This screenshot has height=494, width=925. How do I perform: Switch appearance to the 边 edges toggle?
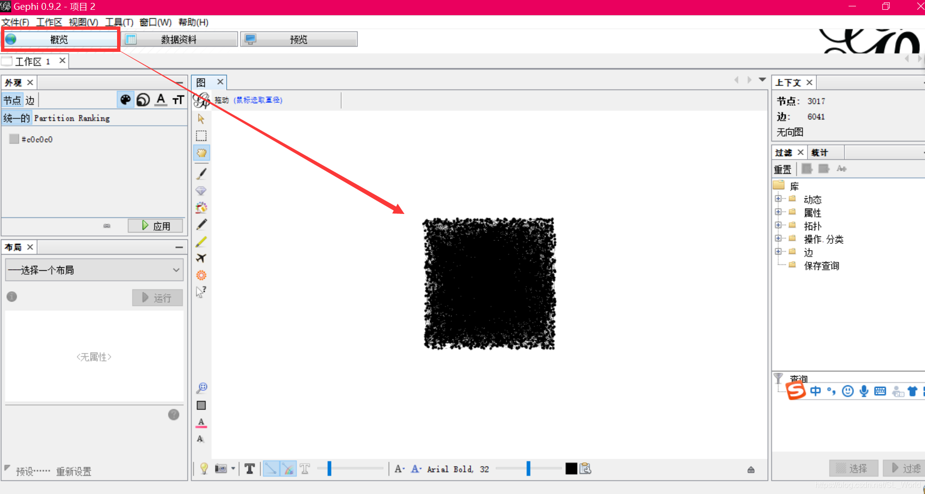point(30,100)
